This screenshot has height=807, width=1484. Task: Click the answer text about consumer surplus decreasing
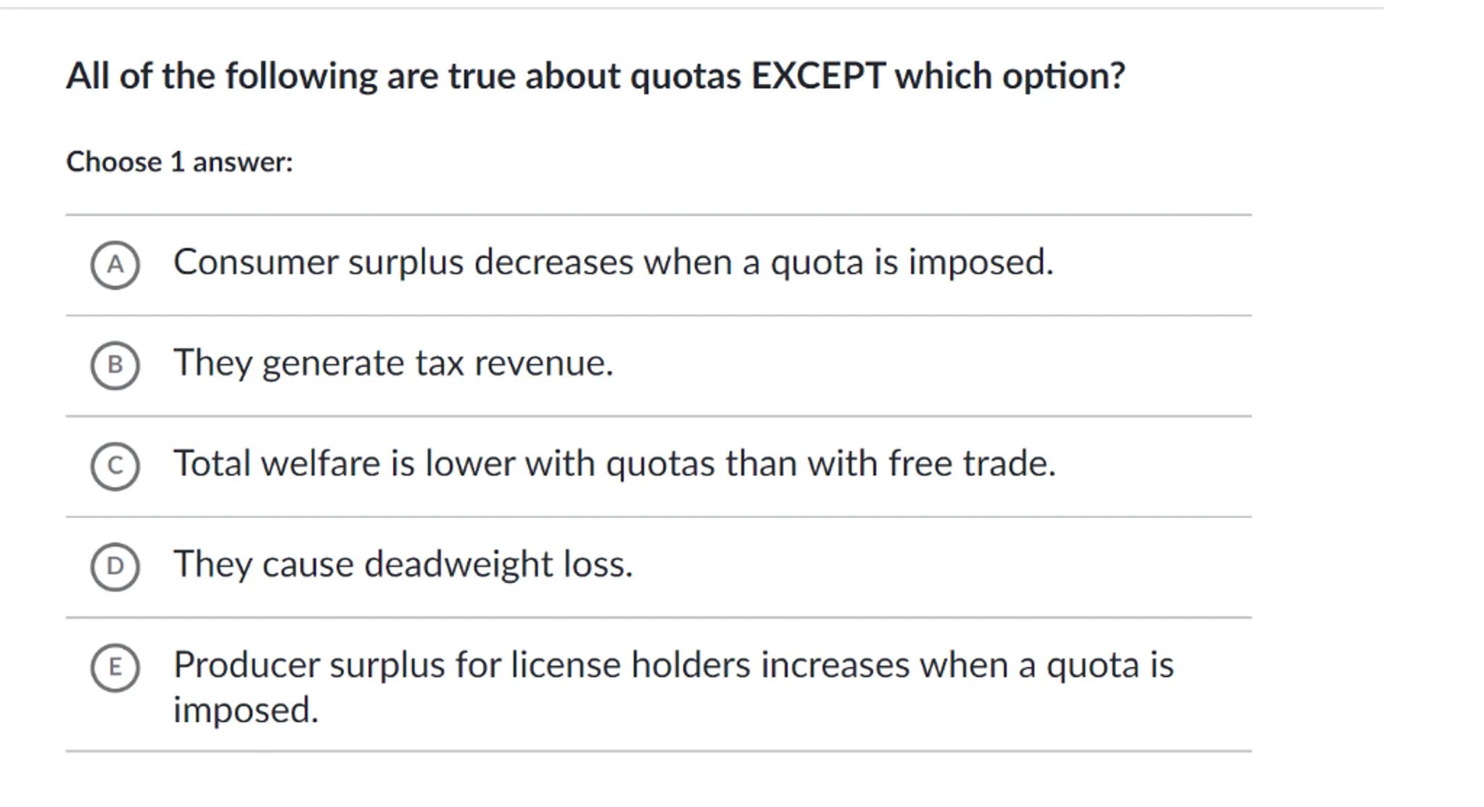[613, 262]
